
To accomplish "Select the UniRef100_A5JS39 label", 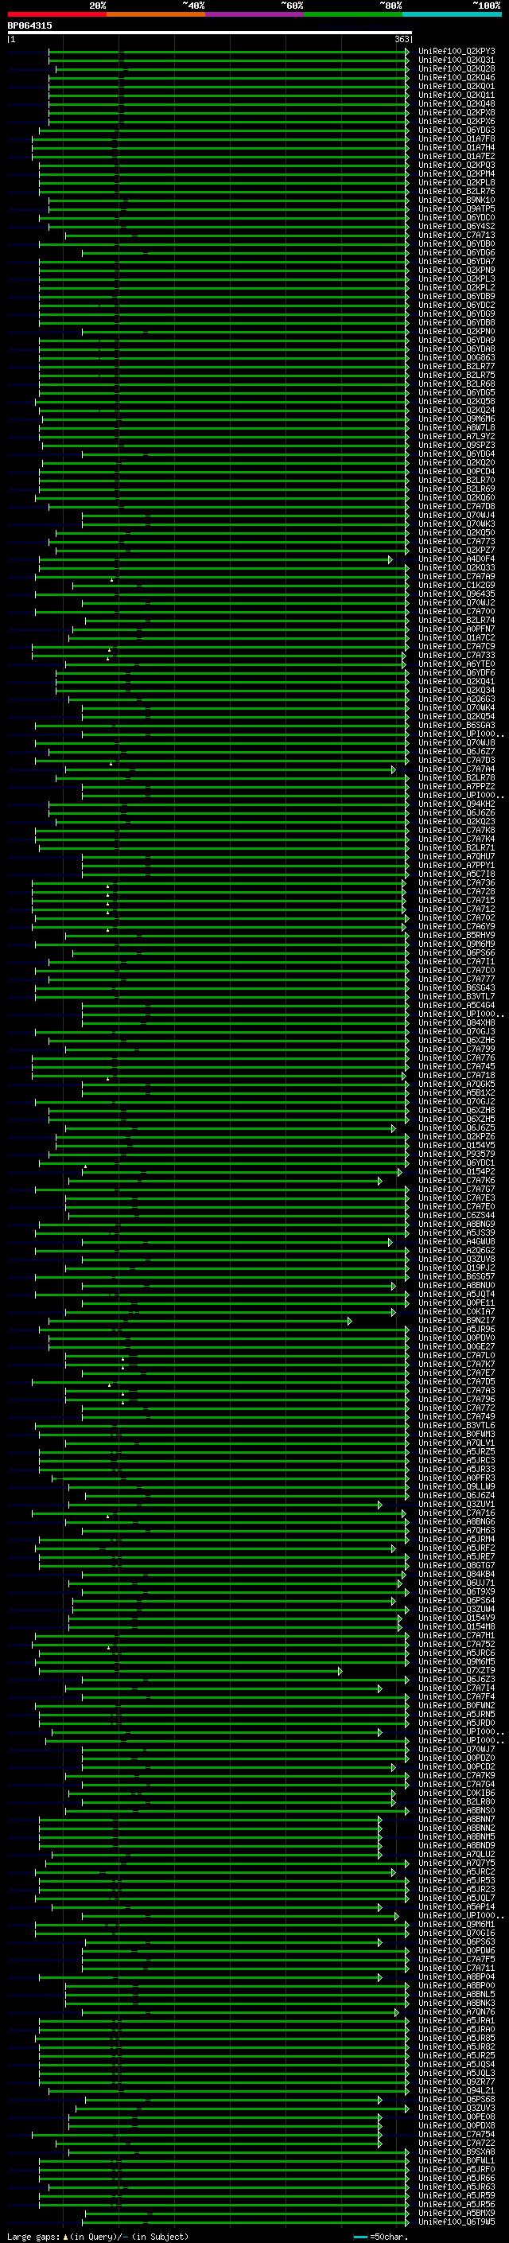I will pos(456,1232).
